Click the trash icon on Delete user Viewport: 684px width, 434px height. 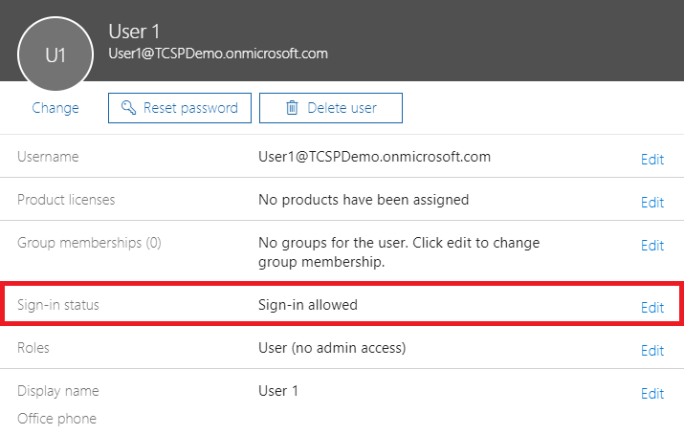292,108
